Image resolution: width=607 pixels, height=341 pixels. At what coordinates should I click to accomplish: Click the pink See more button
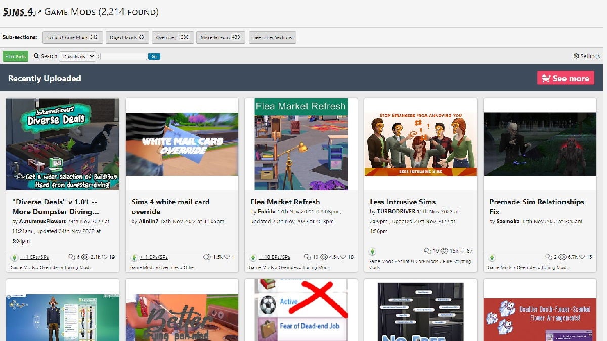pos(565,78)
